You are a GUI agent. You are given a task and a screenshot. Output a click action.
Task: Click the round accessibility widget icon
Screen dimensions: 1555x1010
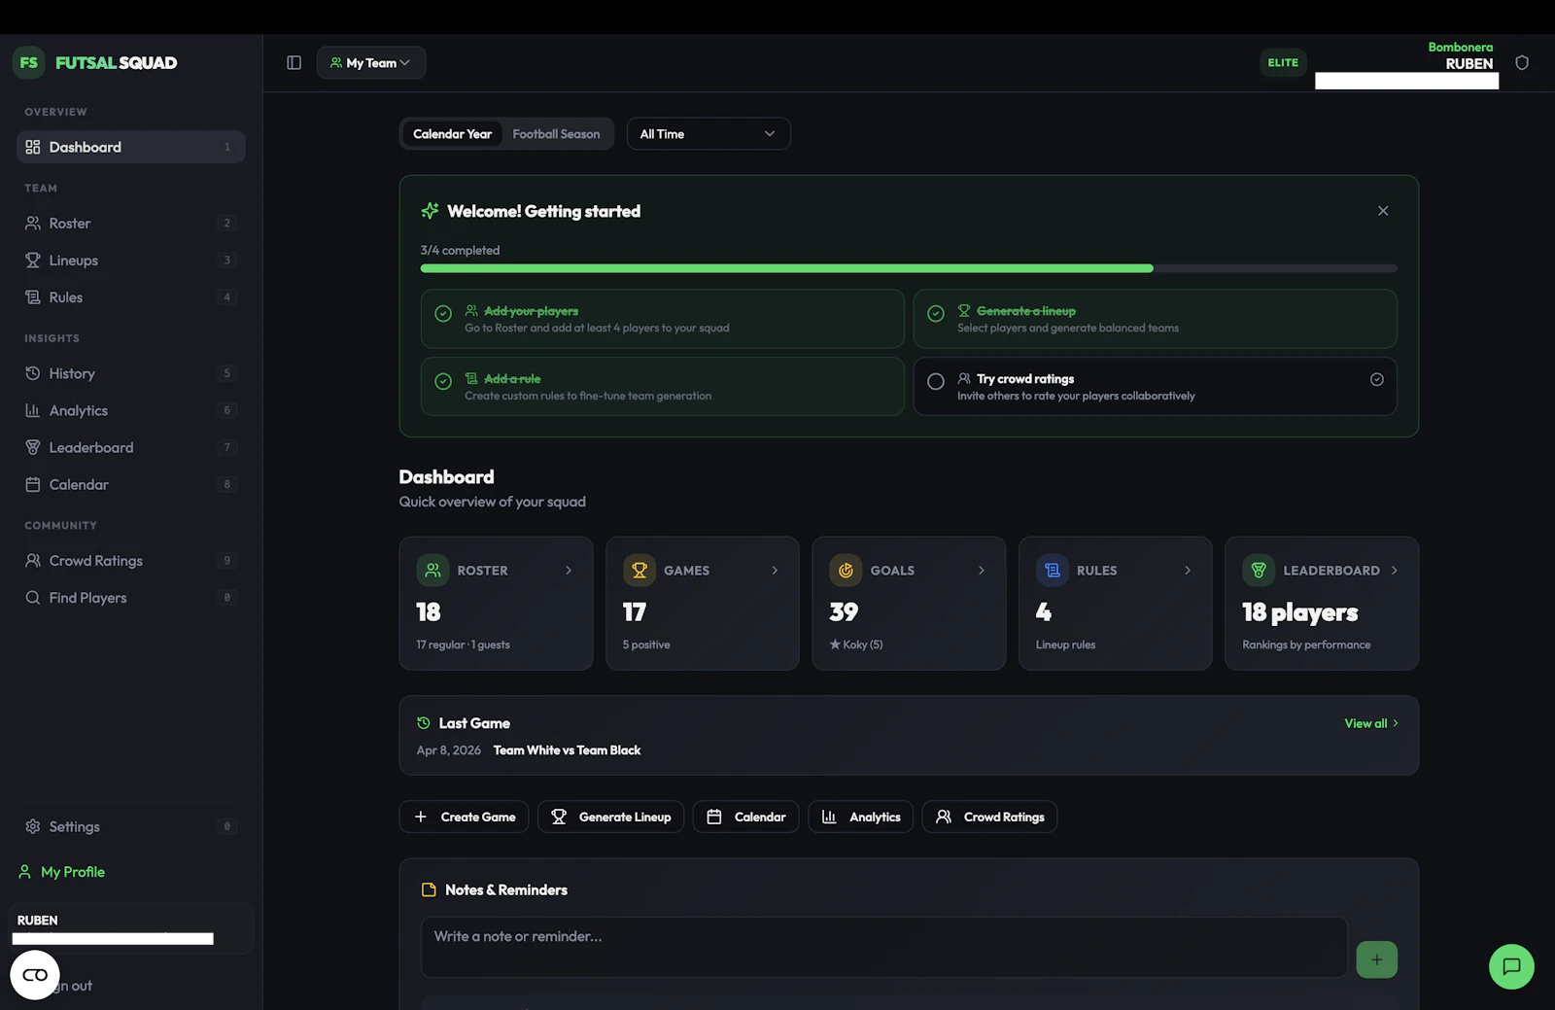coord(35,974)
